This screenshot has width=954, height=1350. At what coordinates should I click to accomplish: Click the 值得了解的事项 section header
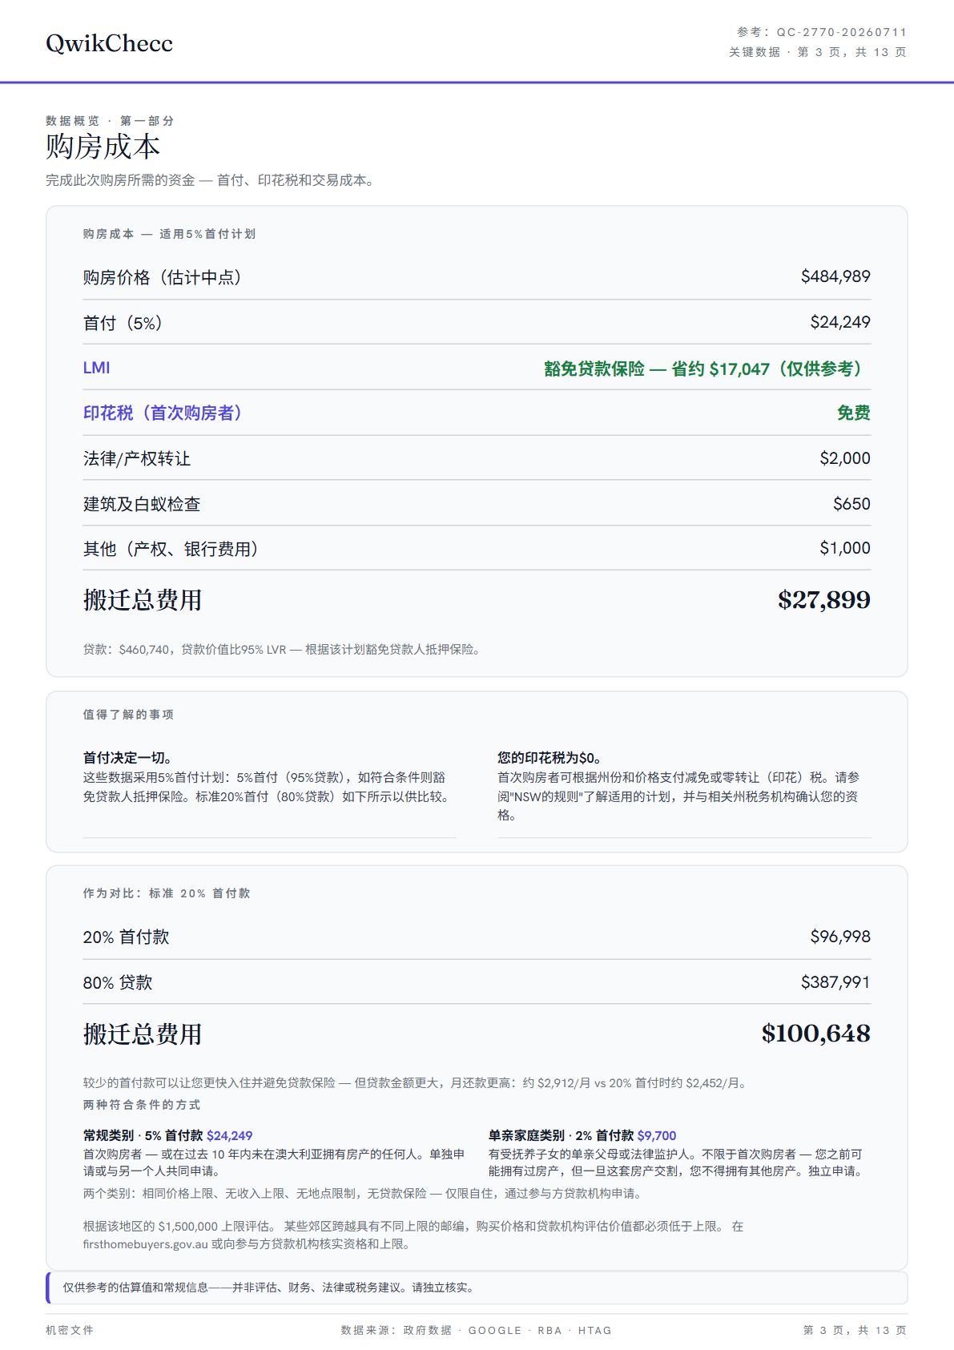(x=128, y=715)
